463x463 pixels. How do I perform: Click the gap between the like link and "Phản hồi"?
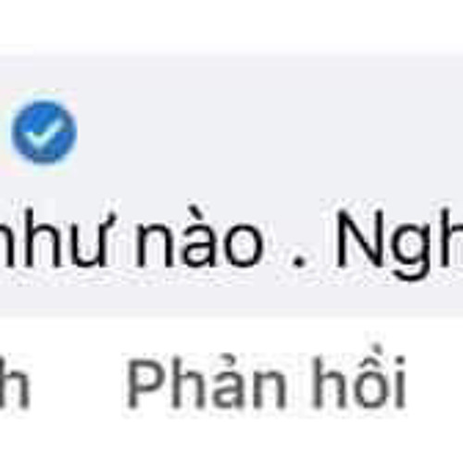pos(79,382)
